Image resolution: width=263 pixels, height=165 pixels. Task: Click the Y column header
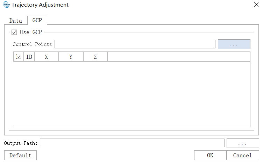pyautogui.click(x=71, y=57)
